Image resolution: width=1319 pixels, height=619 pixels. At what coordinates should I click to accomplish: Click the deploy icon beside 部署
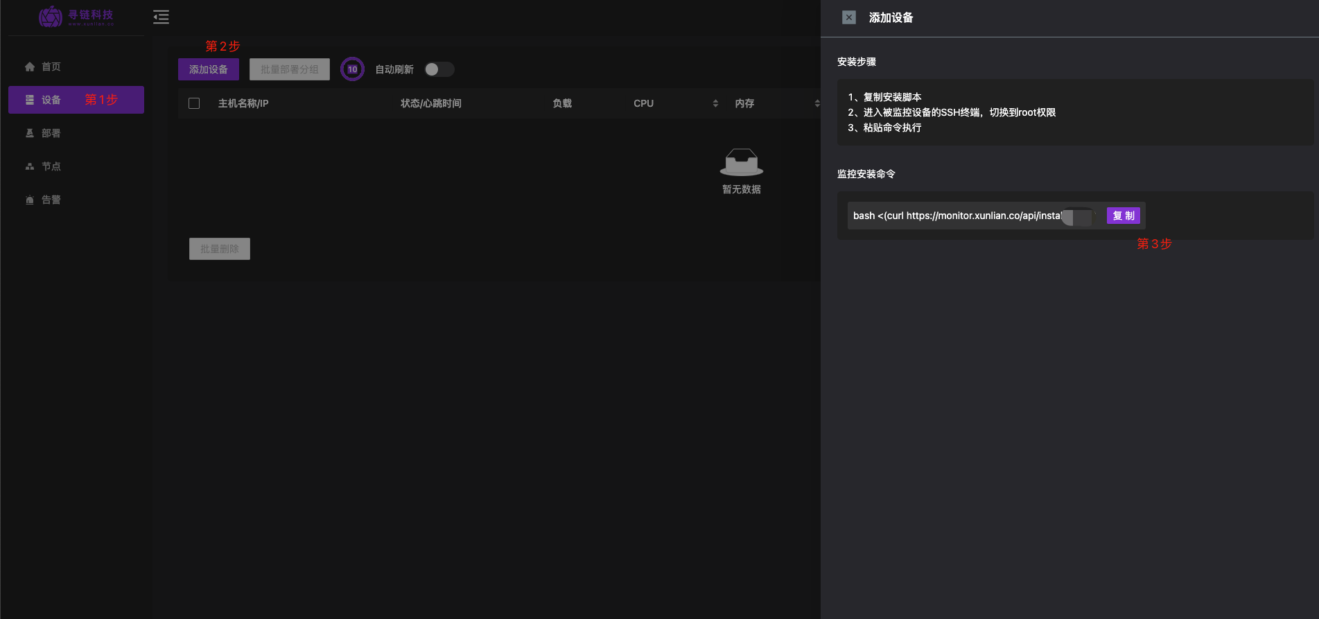30,133
